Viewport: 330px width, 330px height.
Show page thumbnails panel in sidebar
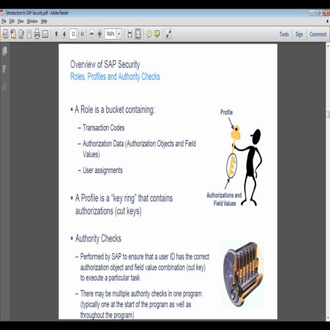pyautogui.click(x=5, y=51)
